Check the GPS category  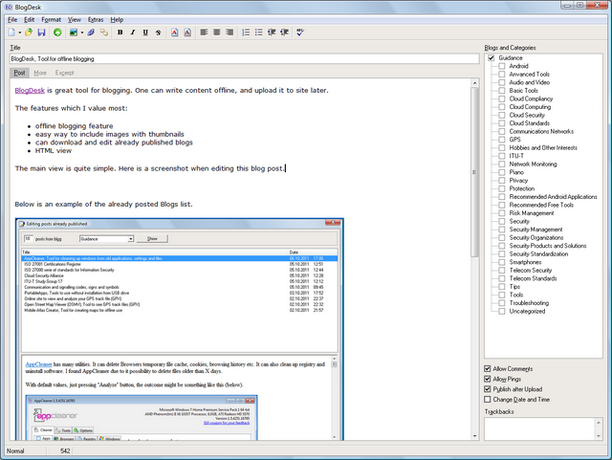point(501,140)
